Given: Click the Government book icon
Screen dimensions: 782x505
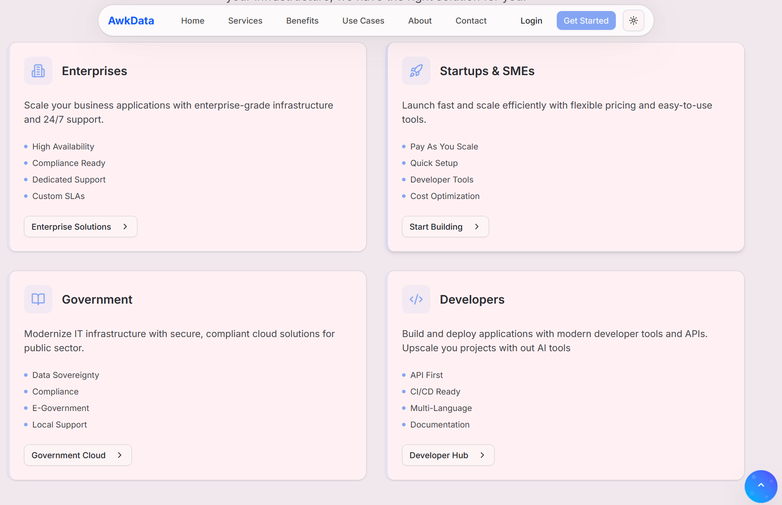Looking at the screenshot, I should [x=38, y=299].
